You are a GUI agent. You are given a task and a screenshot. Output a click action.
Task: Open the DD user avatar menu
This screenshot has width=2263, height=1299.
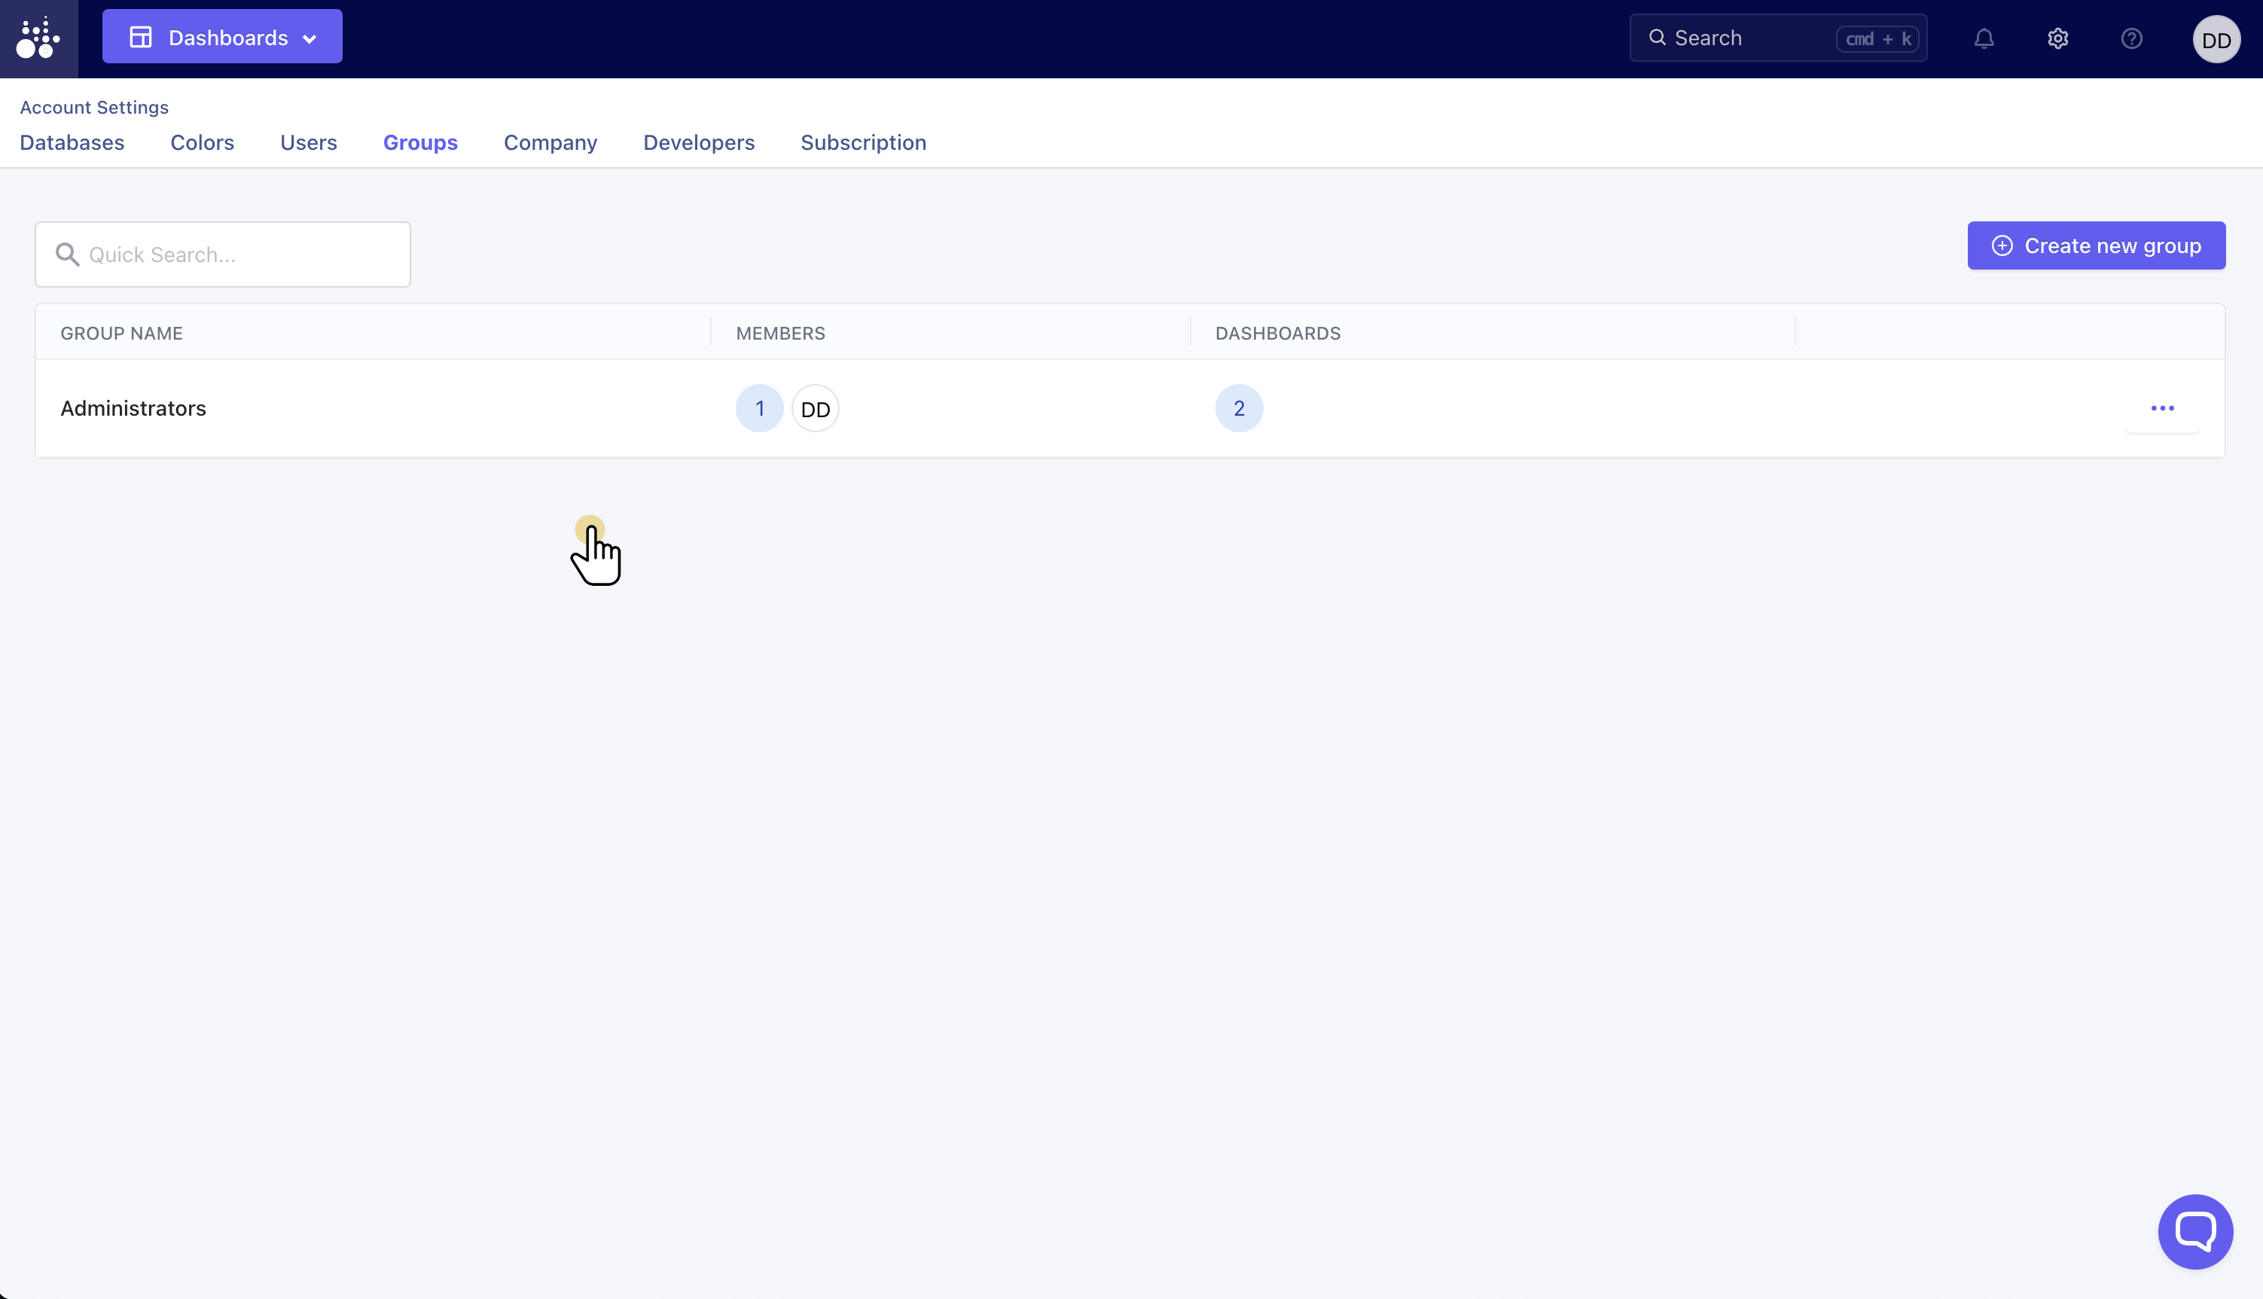pyautogui.click(x=2215, y=40)
